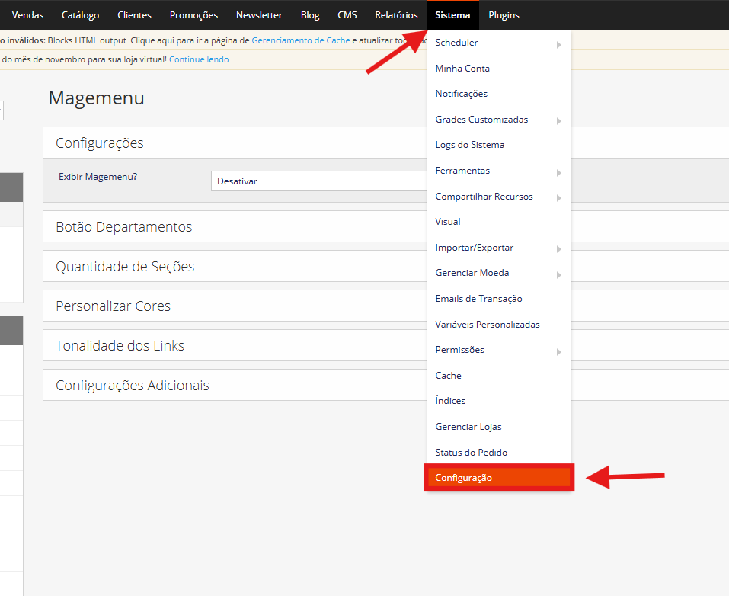Viewport: 729px width, 596px height.
Task: Click the Gerenciamento de Cache link
Action: (x=300, y=40)
